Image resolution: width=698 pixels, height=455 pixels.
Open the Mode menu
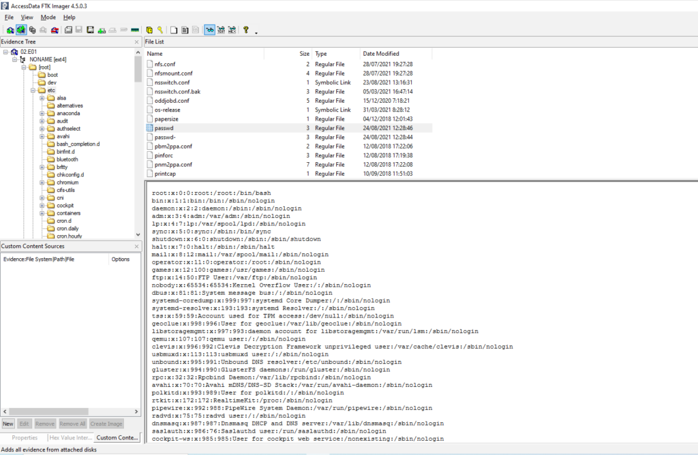click(x=48, y=17)
